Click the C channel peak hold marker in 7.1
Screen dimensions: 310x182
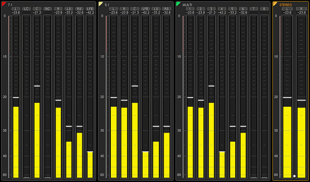(x=37, y=86)
